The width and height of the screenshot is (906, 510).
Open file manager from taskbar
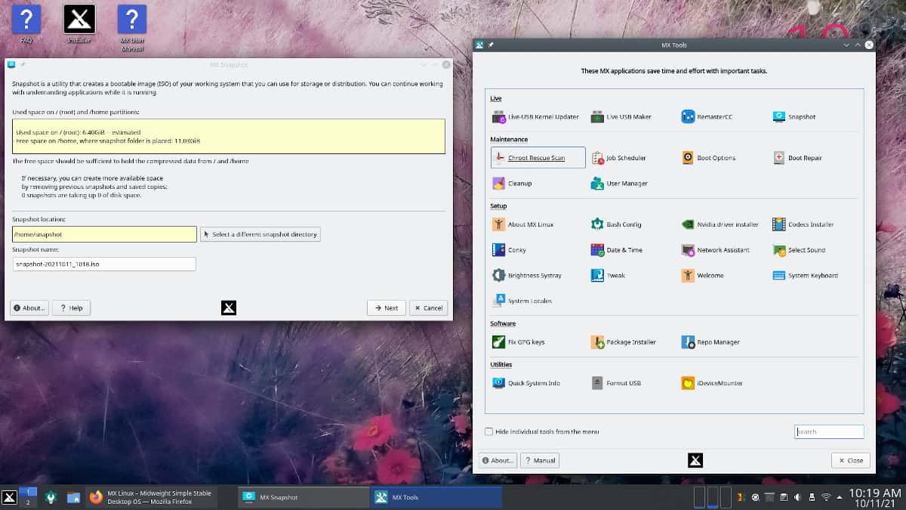click(x=73, y=497)
